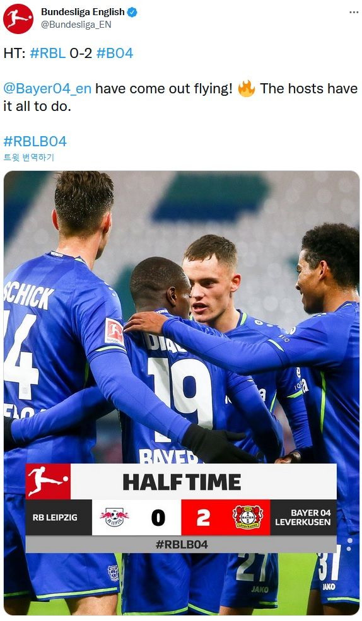362x621 pixels.
Task: Click the HALF TIME banner heading
Action: click(182, 482)
